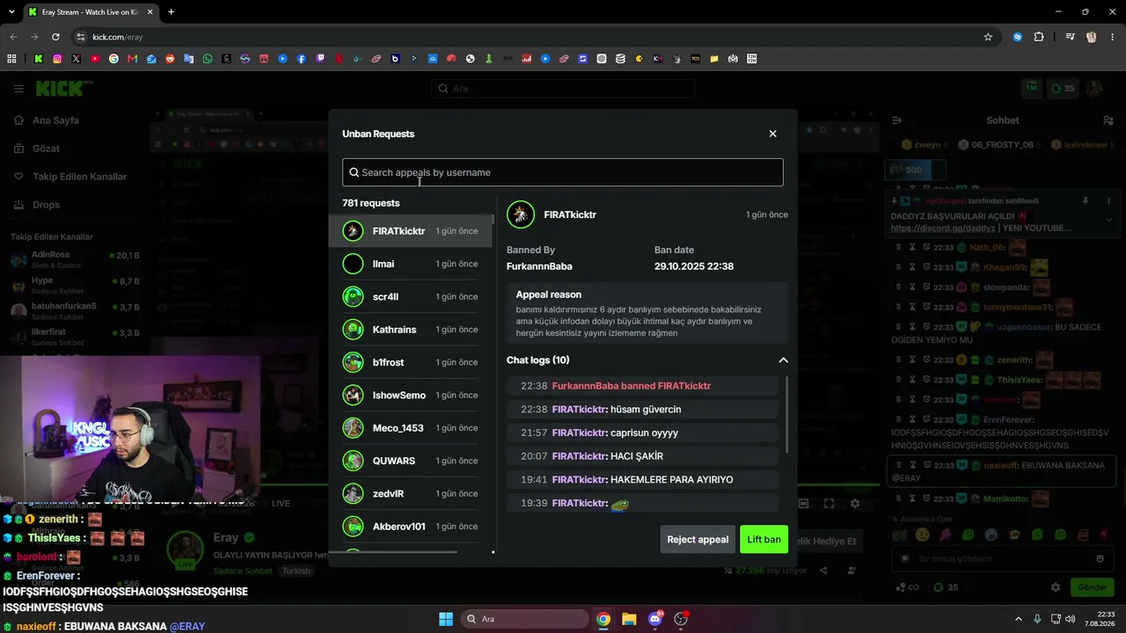Go back with the browser back arrow
The image size is (1126, 633).
click(13, 37)
